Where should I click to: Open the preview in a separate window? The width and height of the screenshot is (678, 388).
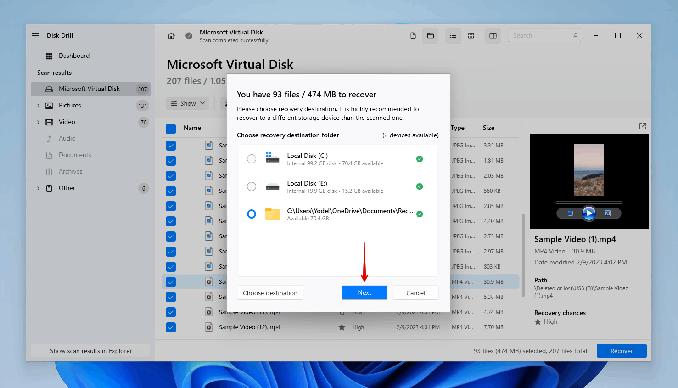[x=643, y=126]
